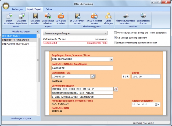
Task: Click Datei erneut schreiben icon
Action: click(x=48, y=16)
